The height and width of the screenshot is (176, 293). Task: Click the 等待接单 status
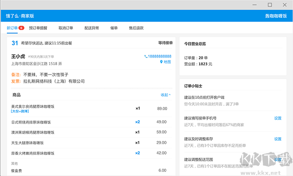[x=165, y=43]
